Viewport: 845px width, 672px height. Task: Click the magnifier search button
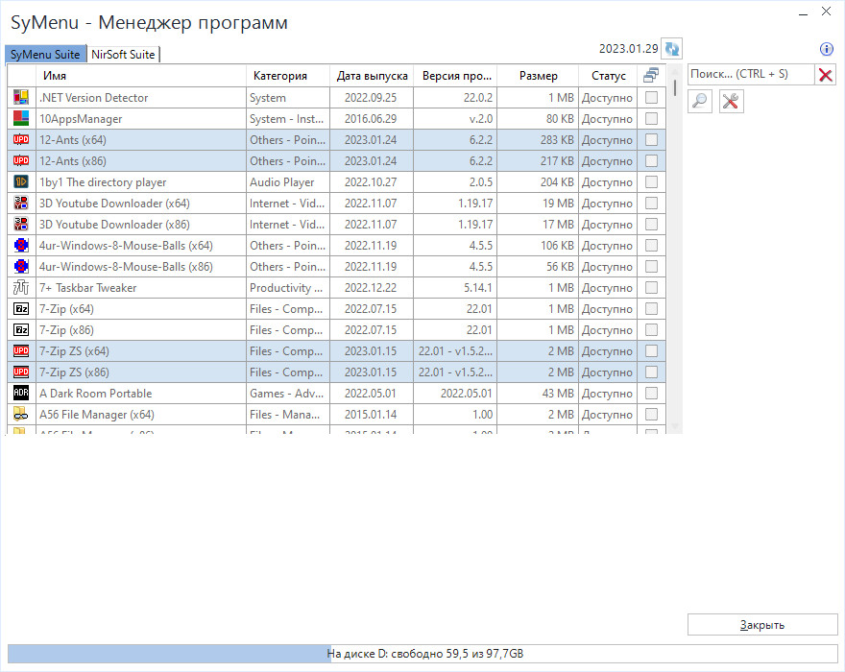click(x=700, y=102)
